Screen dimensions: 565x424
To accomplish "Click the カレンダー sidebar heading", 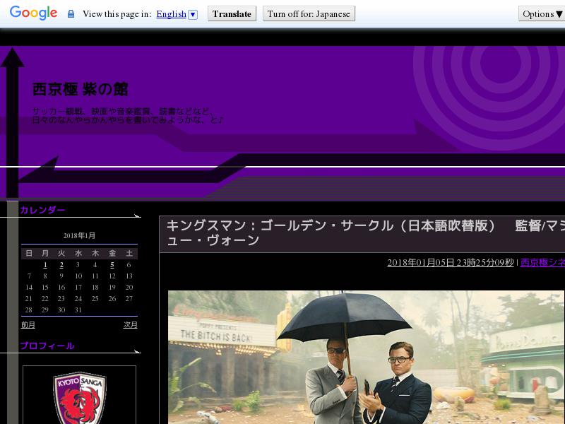I will 42,210.
